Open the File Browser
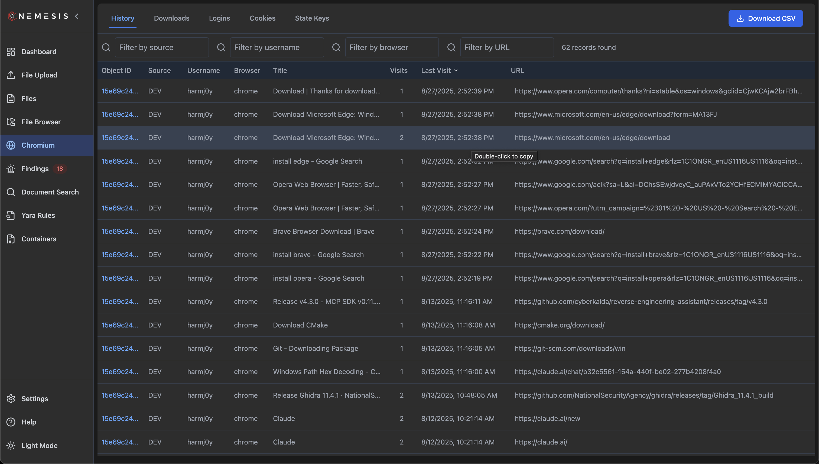This screenshot has width=819, height=464. [x=41, y=122]
